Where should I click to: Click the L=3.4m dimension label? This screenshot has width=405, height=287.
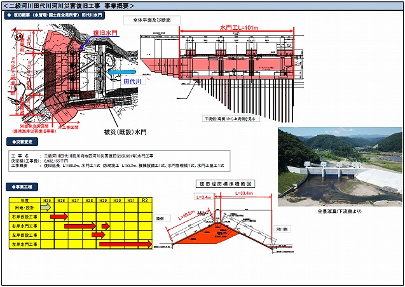(x=204, y=197)
